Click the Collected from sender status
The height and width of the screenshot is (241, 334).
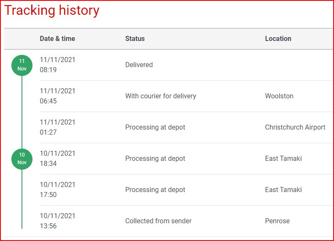158,221
